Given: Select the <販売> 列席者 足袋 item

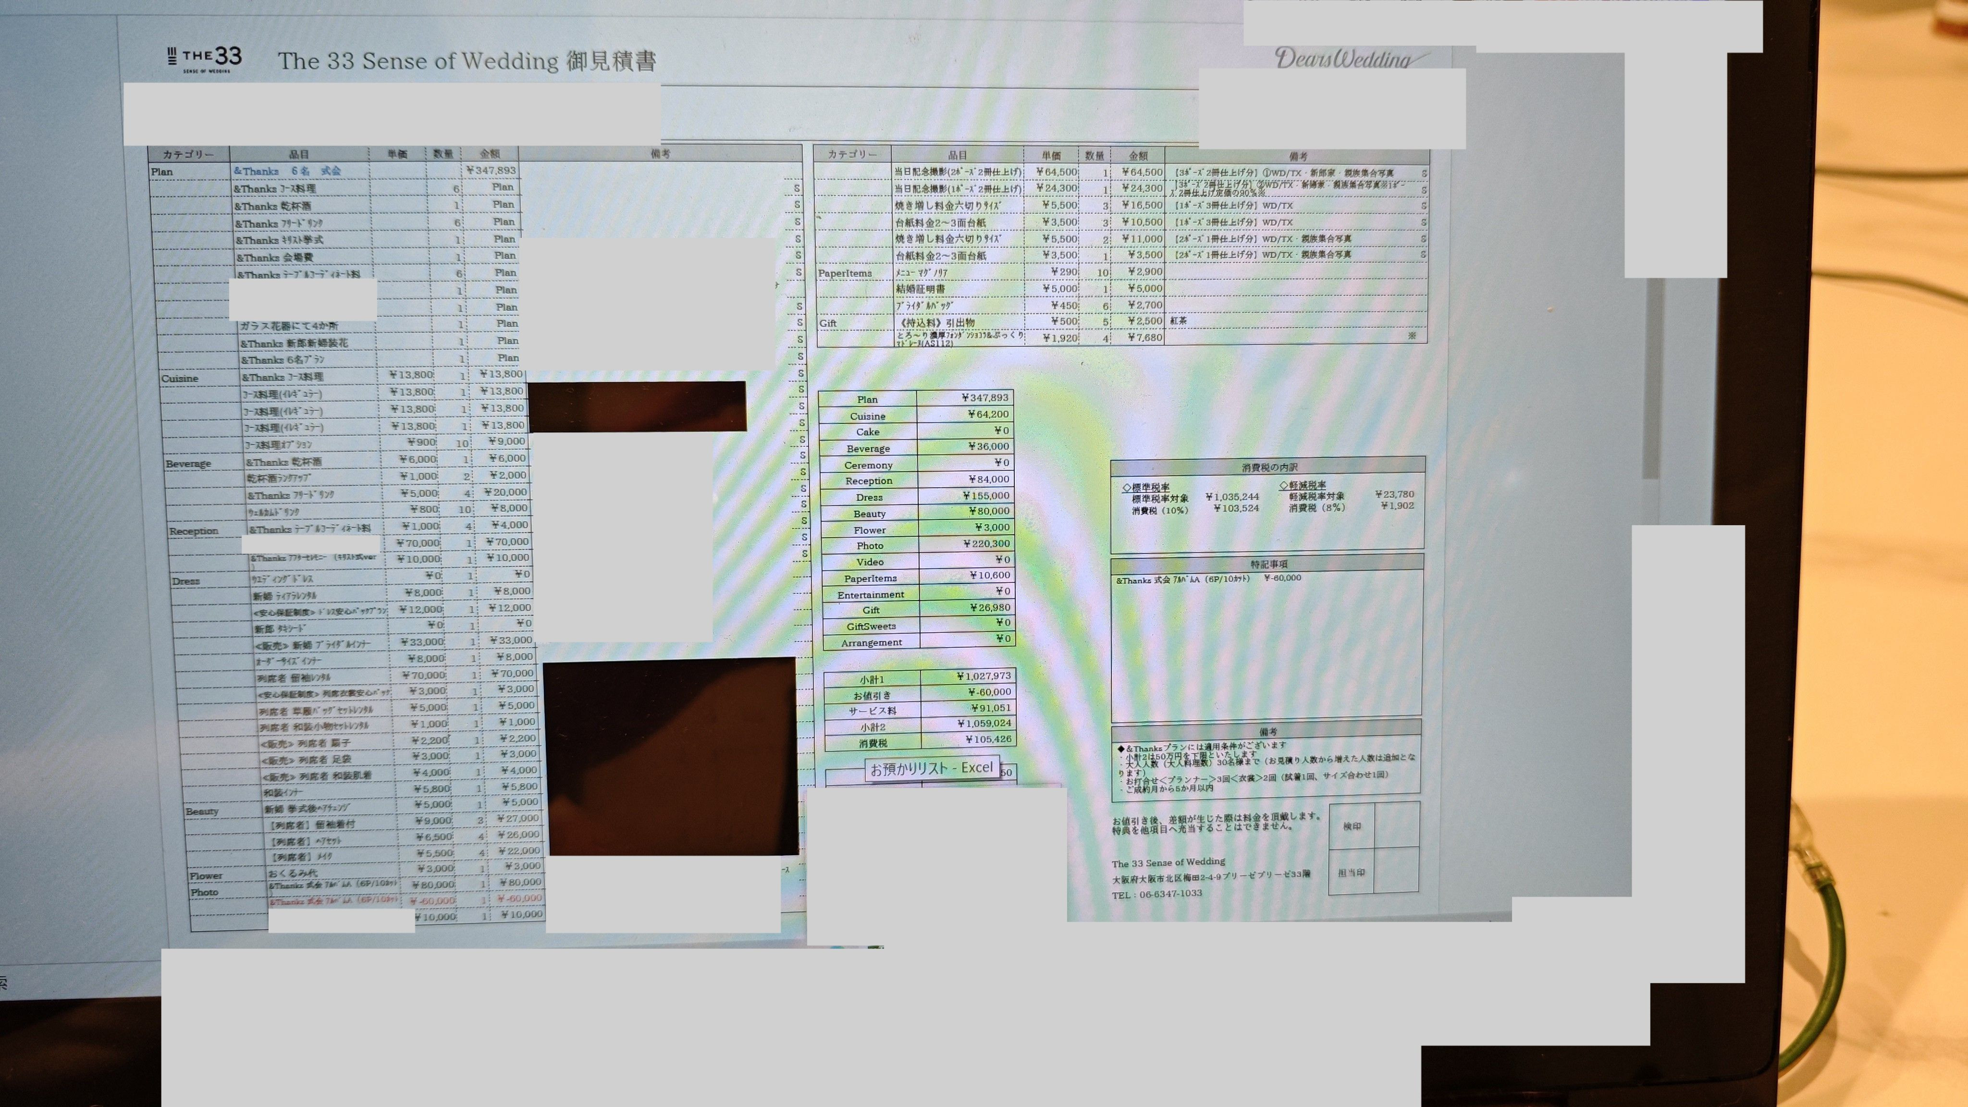Looking at the screenshot, I should tap(307, 760).
